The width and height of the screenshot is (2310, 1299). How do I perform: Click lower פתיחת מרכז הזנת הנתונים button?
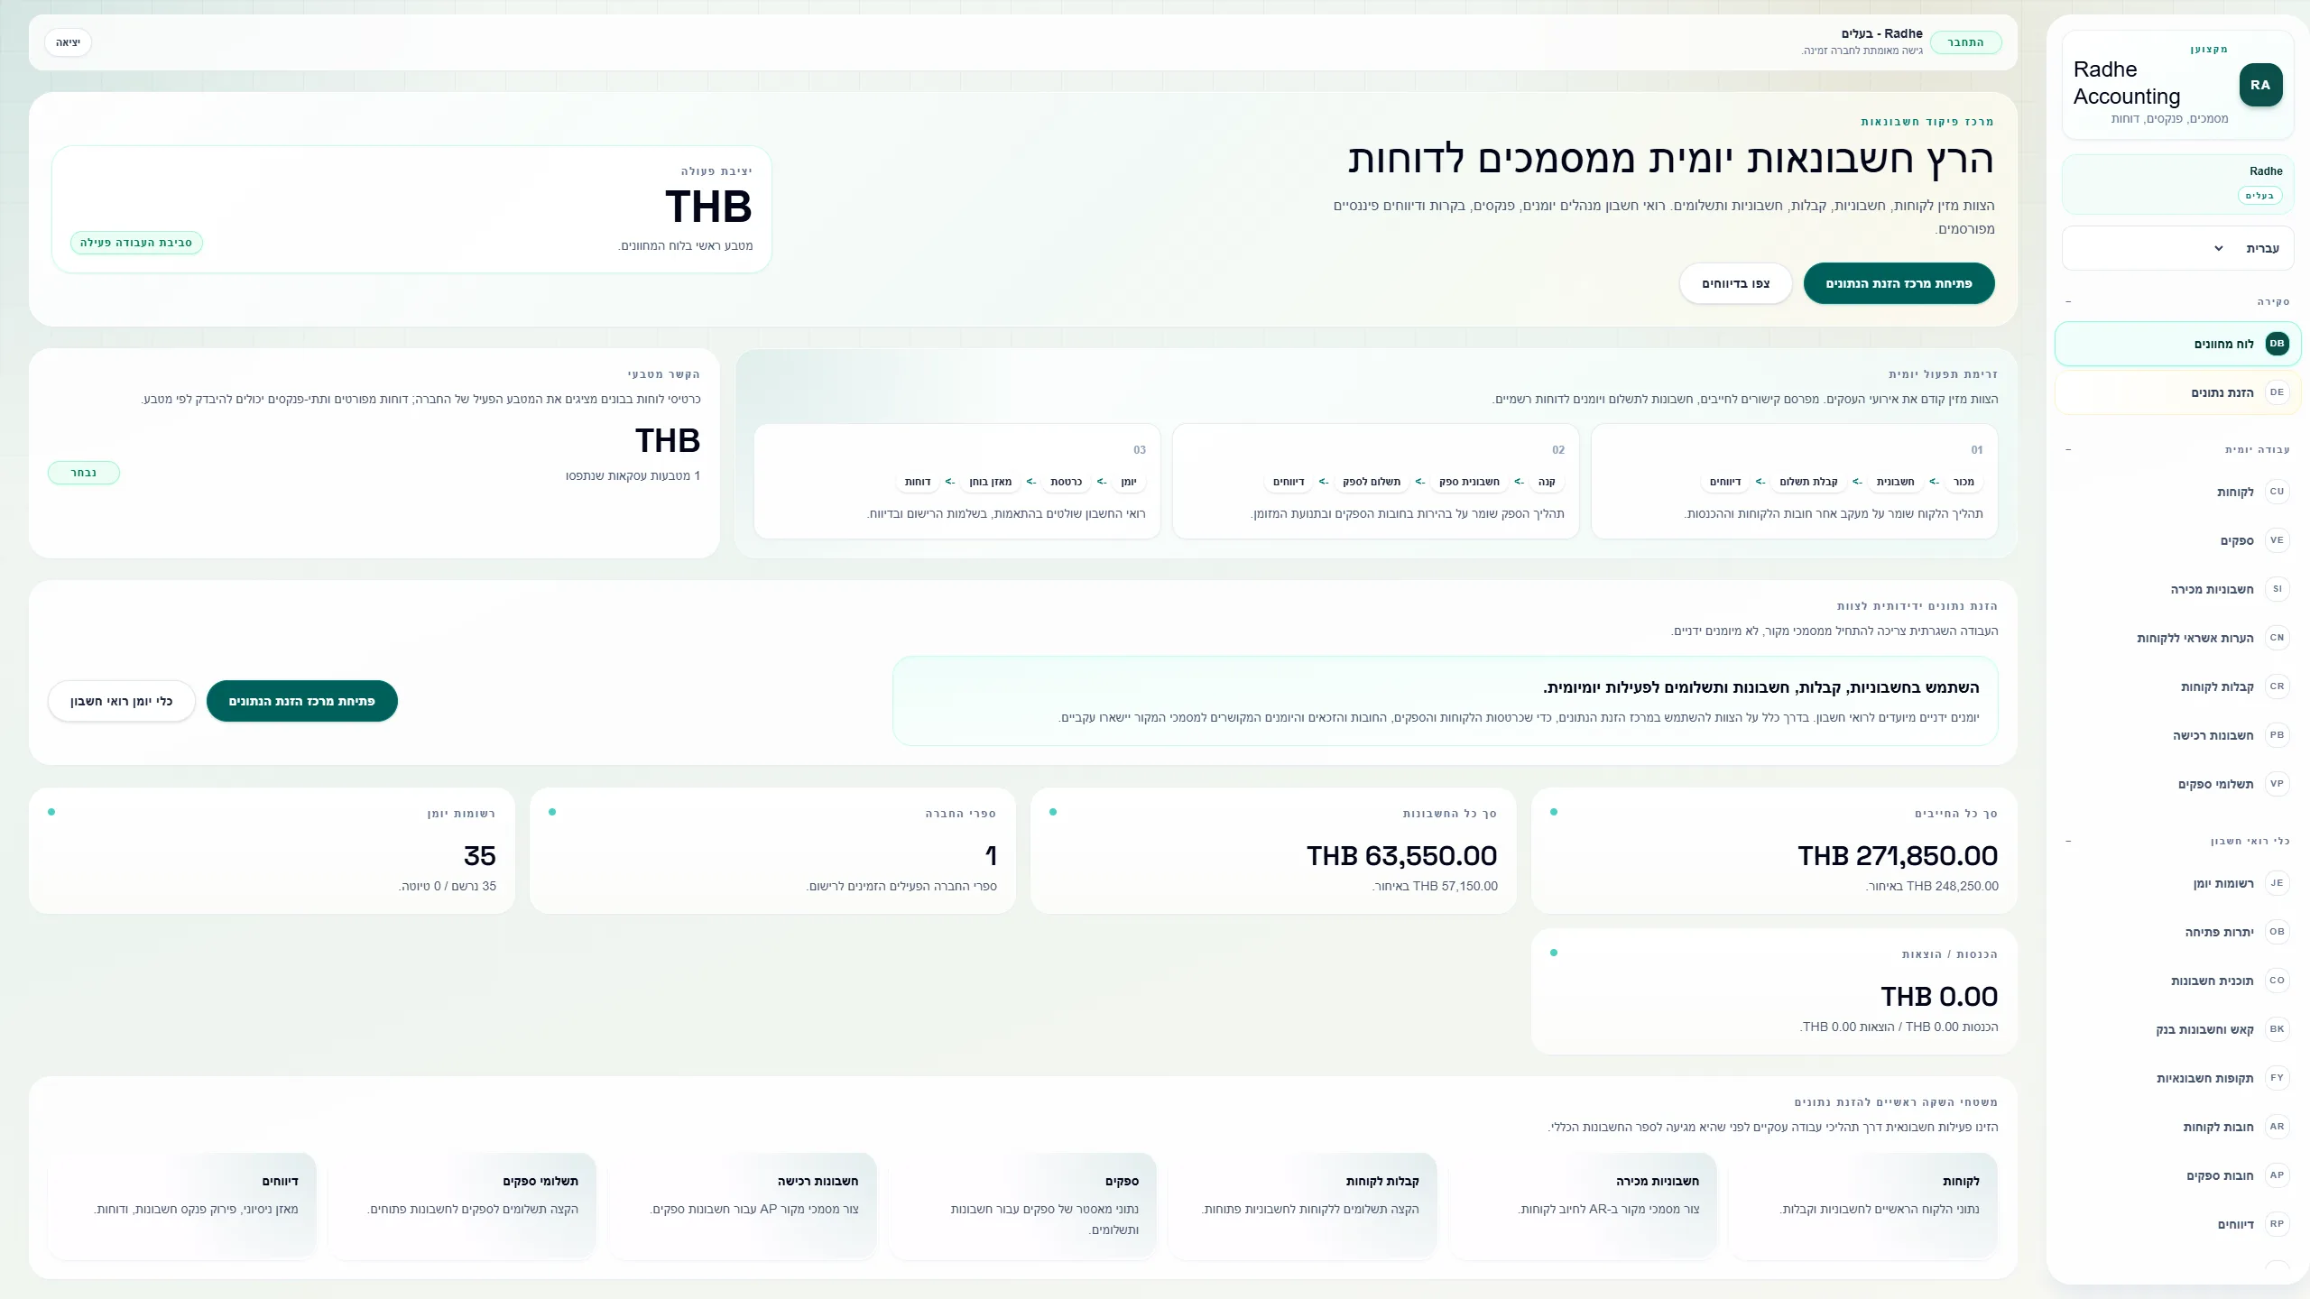coord(301,701)
